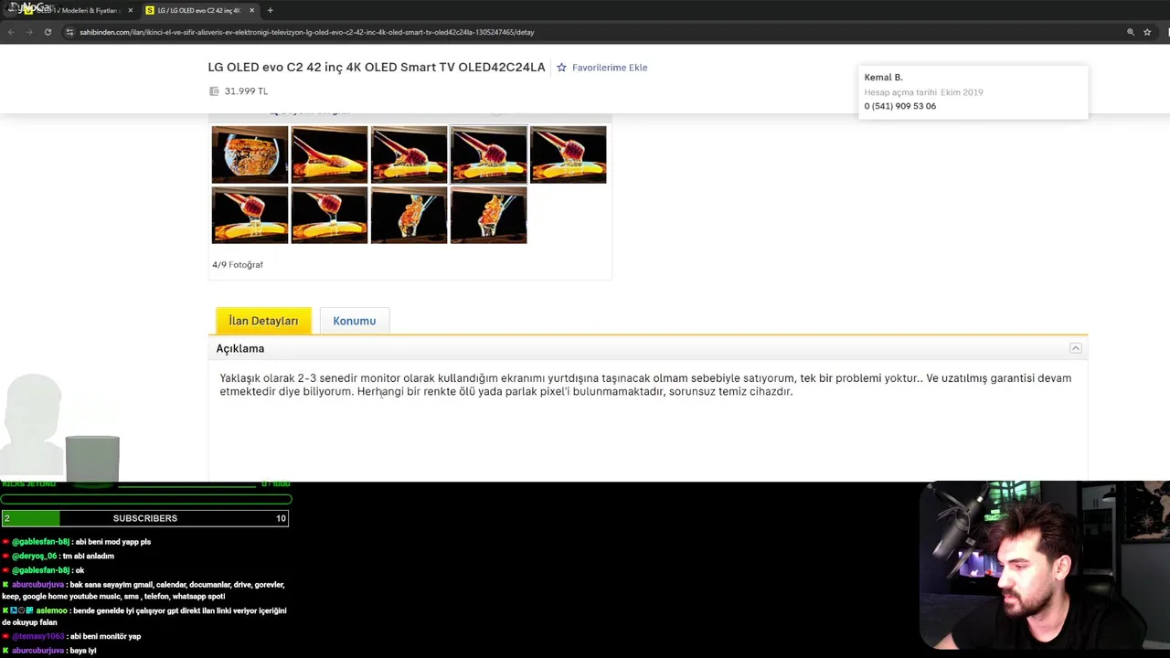Click the Favorilerime Ekle link
1170x658 pixels.
[610, 68]
